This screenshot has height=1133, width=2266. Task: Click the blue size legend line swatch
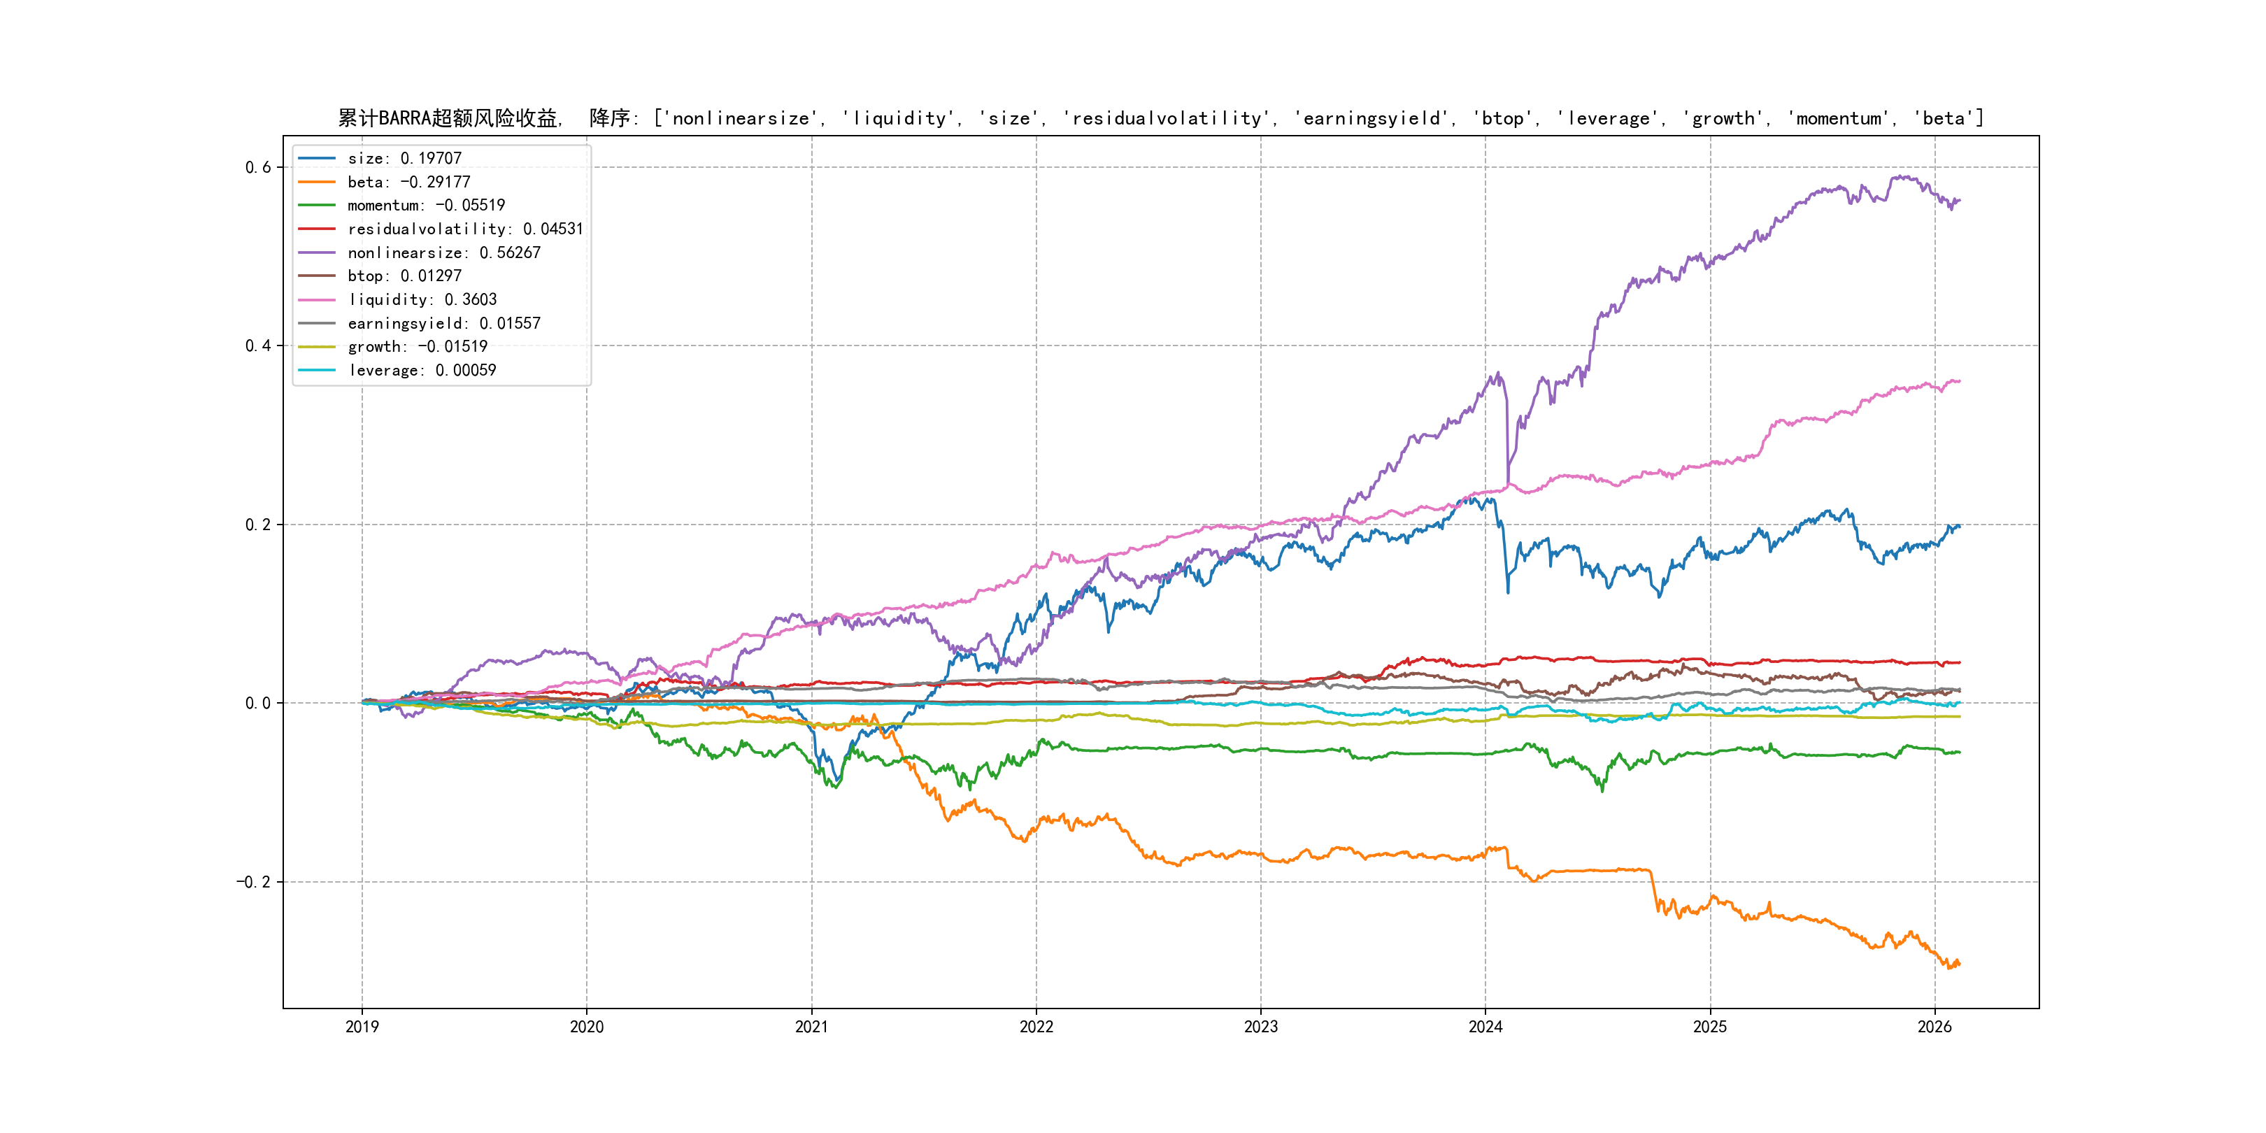coord(317,158)
